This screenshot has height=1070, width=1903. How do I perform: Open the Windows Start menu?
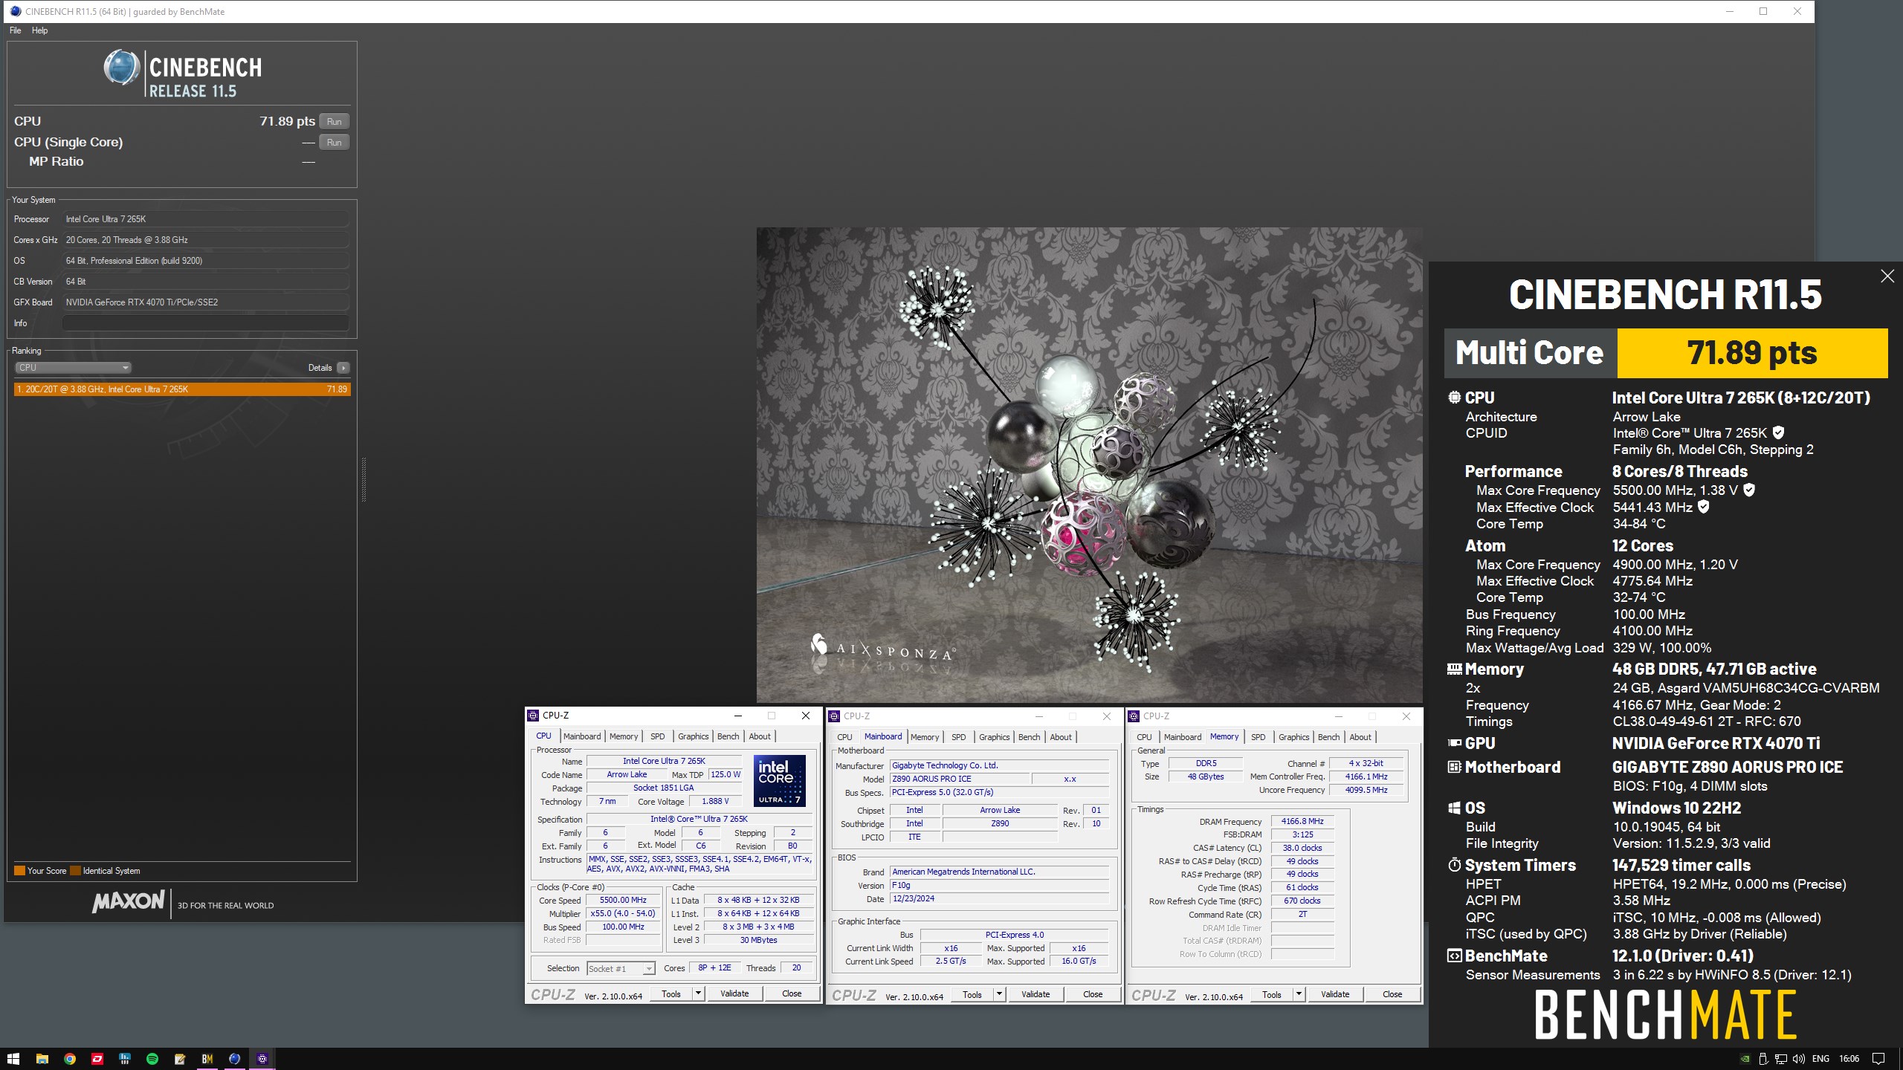pyautogui.click(x=13, y=1059)
